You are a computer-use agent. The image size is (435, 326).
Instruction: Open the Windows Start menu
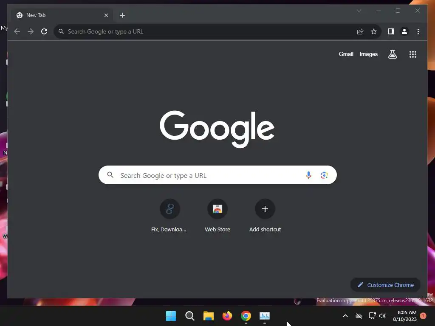(171, 316)
